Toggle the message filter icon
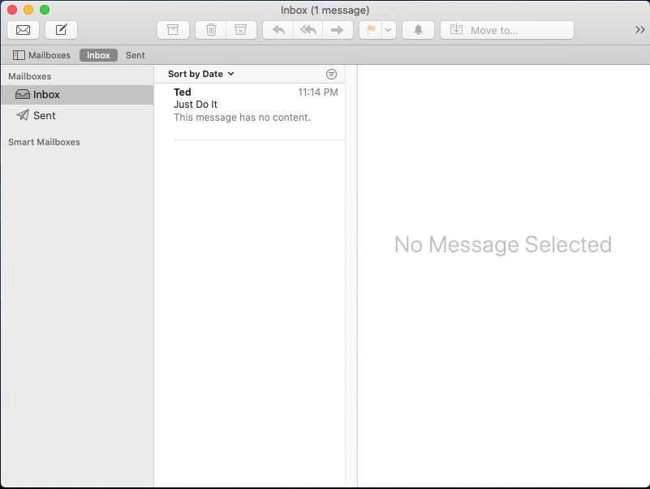This screenshot has height=489, width=650. coord(331,74)
